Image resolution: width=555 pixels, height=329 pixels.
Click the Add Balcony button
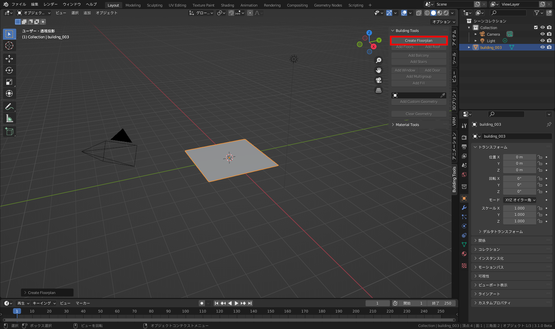(419, 55)
